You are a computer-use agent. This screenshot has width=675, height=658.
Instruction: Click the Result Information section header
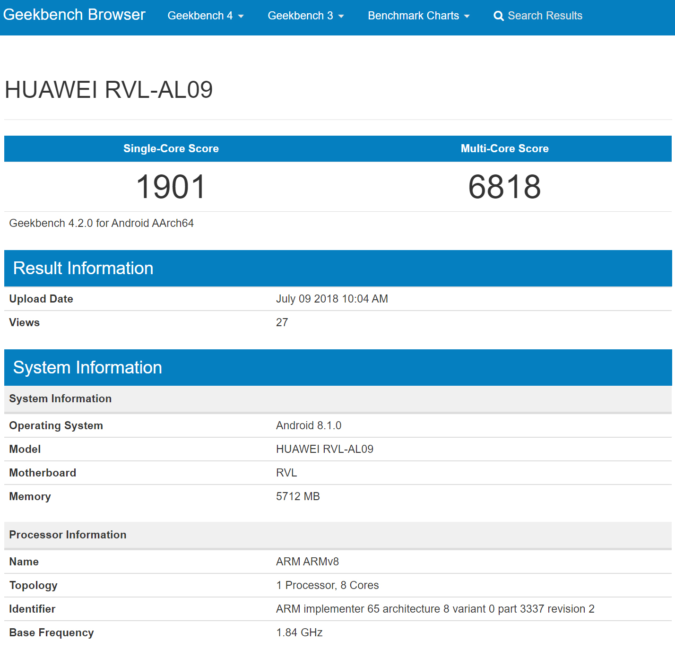click(x=338, y=268)
